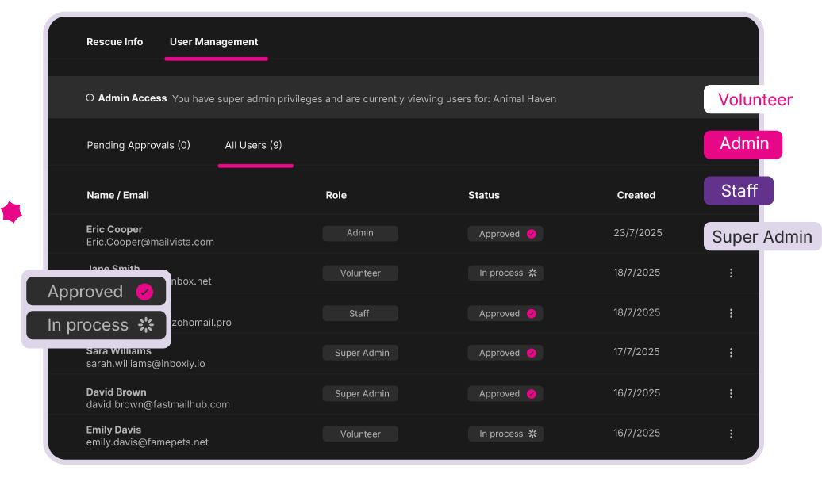822x478 pixels.
Task: Click the name David Brown
Action: click(x=117, y=392)
